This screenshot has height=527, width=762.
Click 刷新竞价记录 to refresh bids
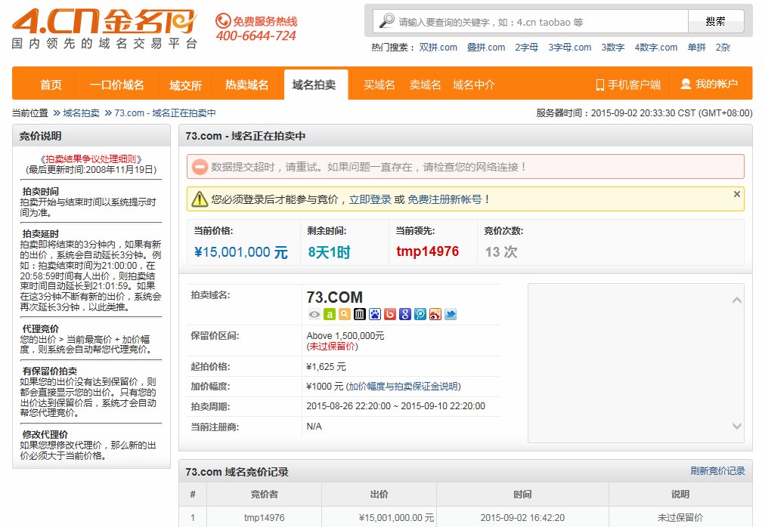(717, 470)
